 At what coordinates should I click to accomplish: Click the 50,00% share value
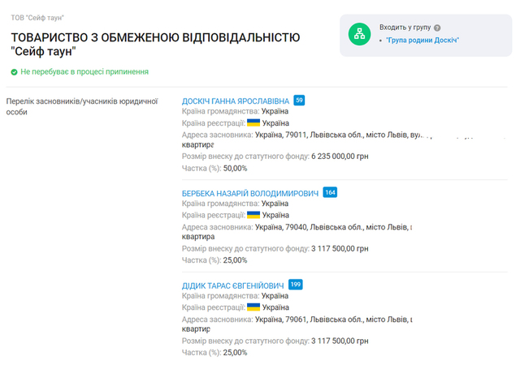(234, 168)
